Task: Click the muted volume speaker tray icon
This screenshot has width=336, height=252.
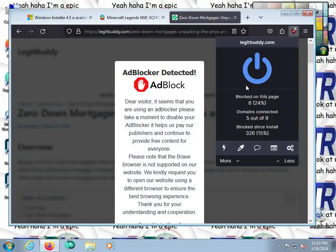Action: click(x=303, y=246)
